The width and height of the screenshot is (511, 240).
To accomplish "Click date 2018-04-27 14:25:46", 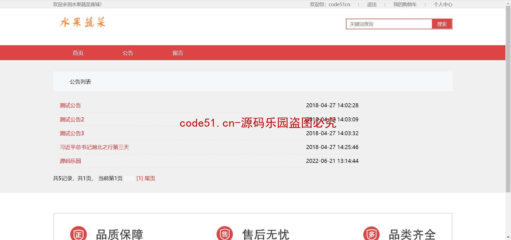I will coord(332,147).
